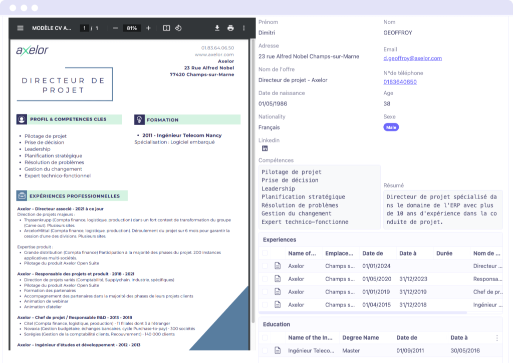Tick checkbox for experience starting 01/01/2019

pos(265,292)
